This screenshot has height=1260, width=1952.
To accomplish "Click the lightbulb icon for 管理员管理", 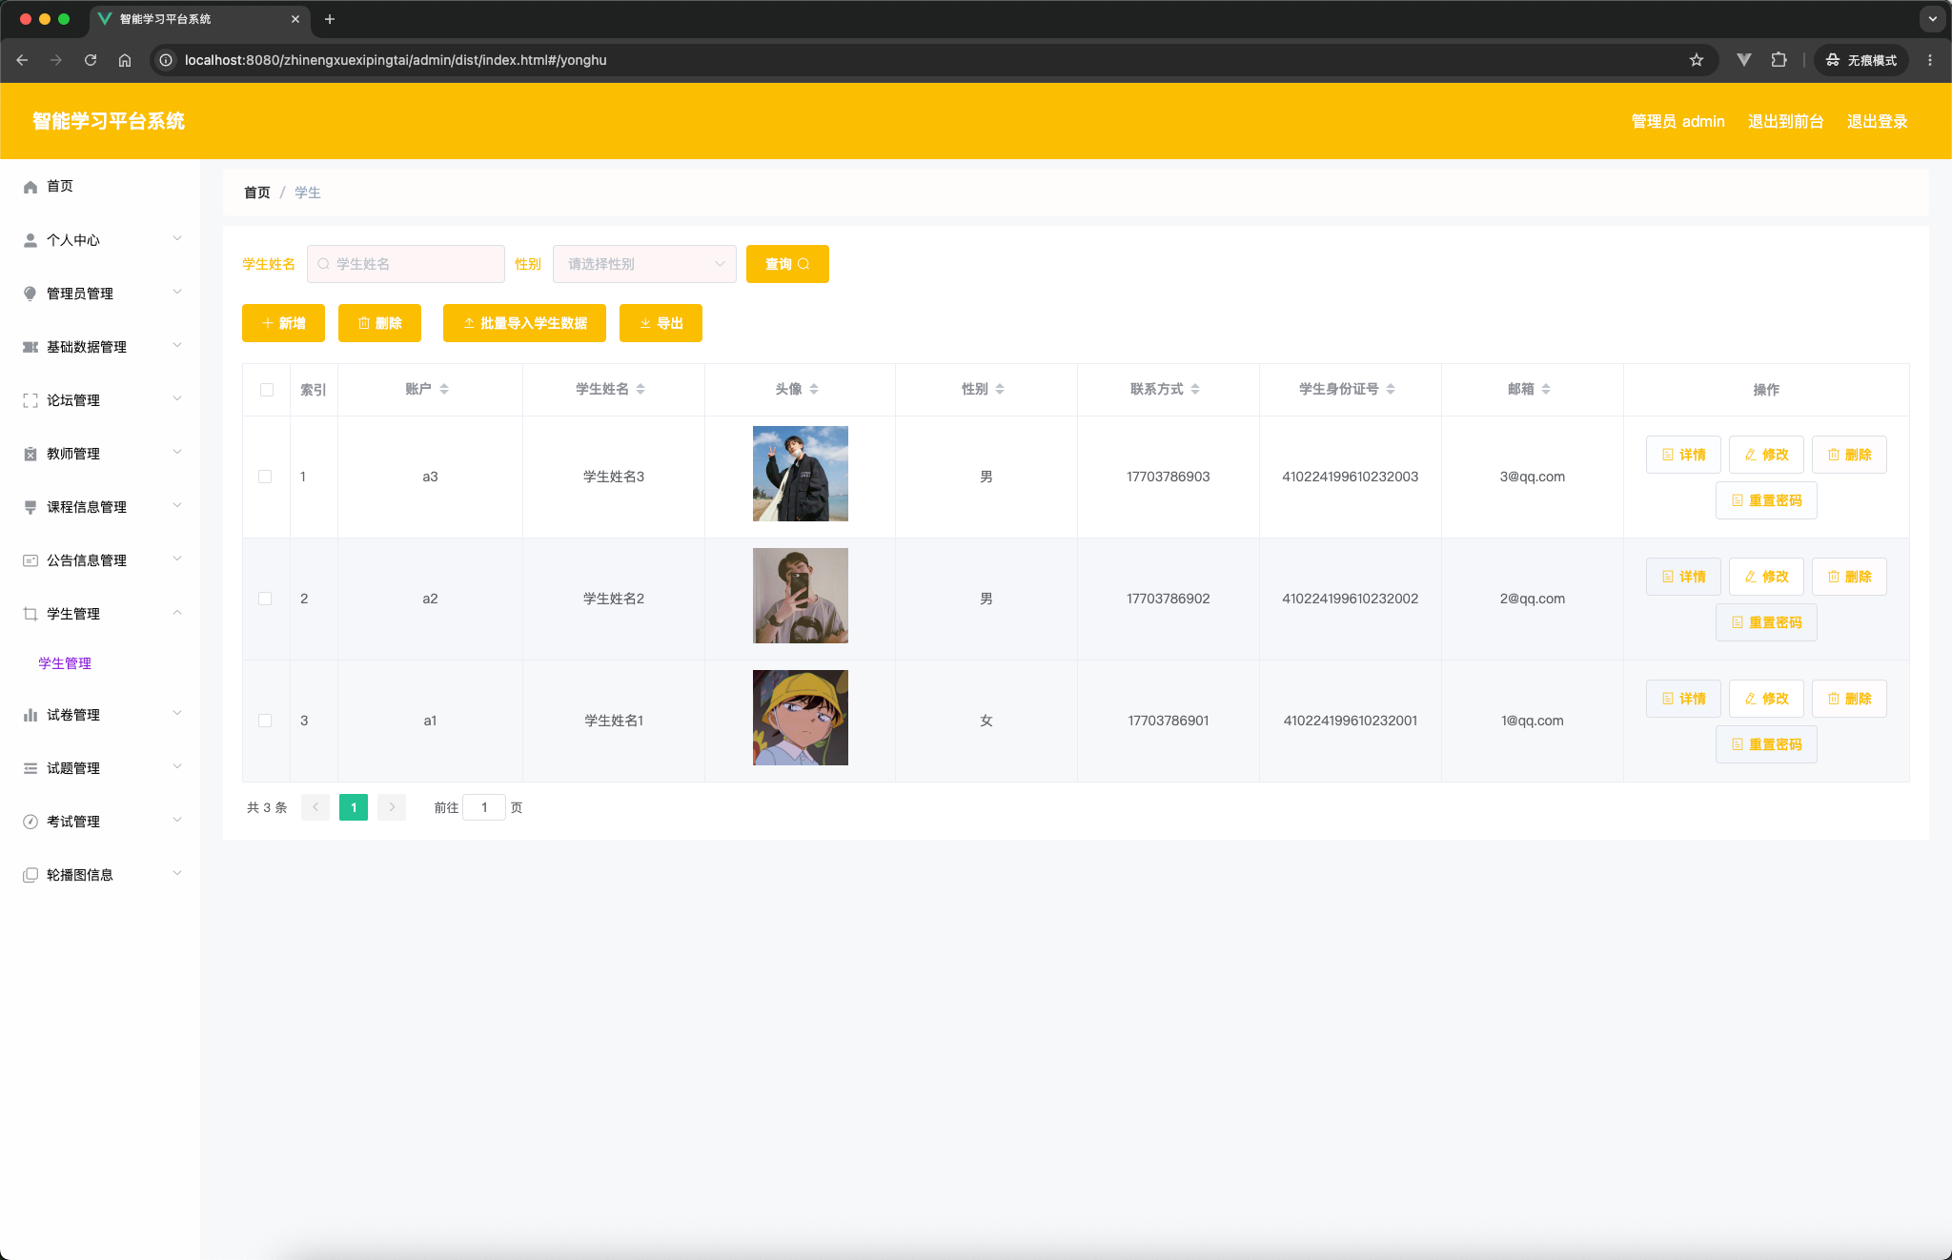I will [30, 294].
